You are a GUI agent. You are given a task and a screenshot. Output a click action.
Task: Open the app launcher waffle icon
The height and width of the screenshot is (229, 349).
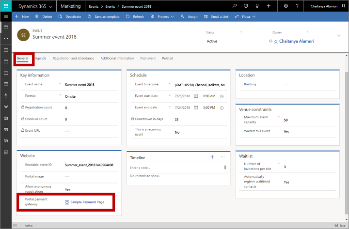[6, 6]
